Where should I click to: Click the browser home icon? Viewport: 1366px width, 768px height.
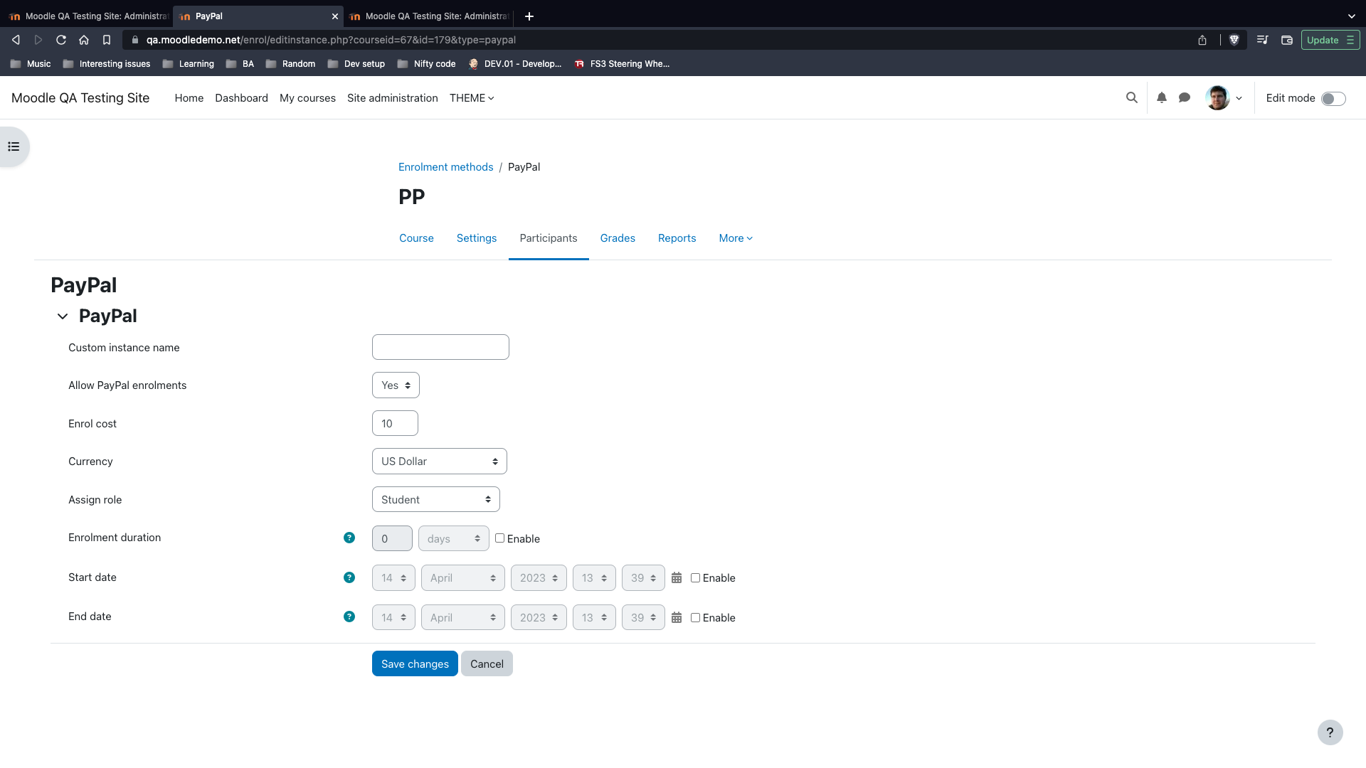(x=84, y=40)
